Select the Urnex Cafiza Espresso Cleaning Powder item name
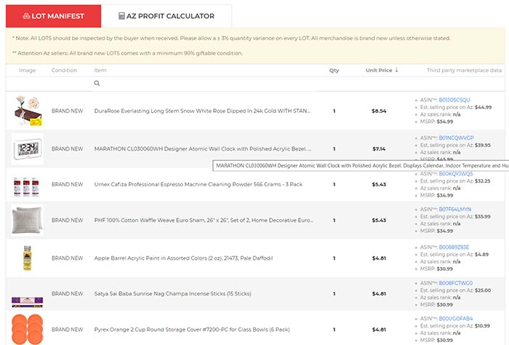This screenshot has height=345, width=509. click(198, 184)
